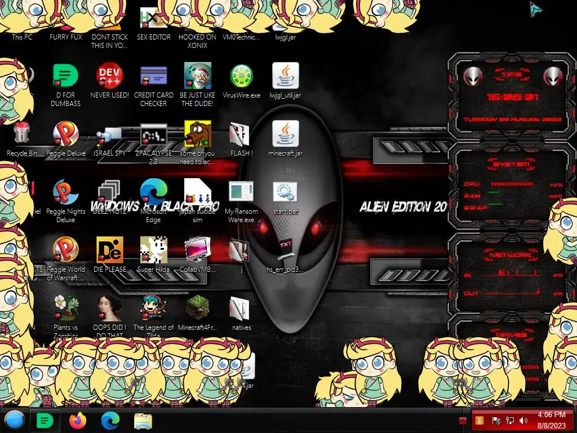Select the DONT STICK THIS IN YO... label
577x433 pixels.
click(x=109, y=41)
